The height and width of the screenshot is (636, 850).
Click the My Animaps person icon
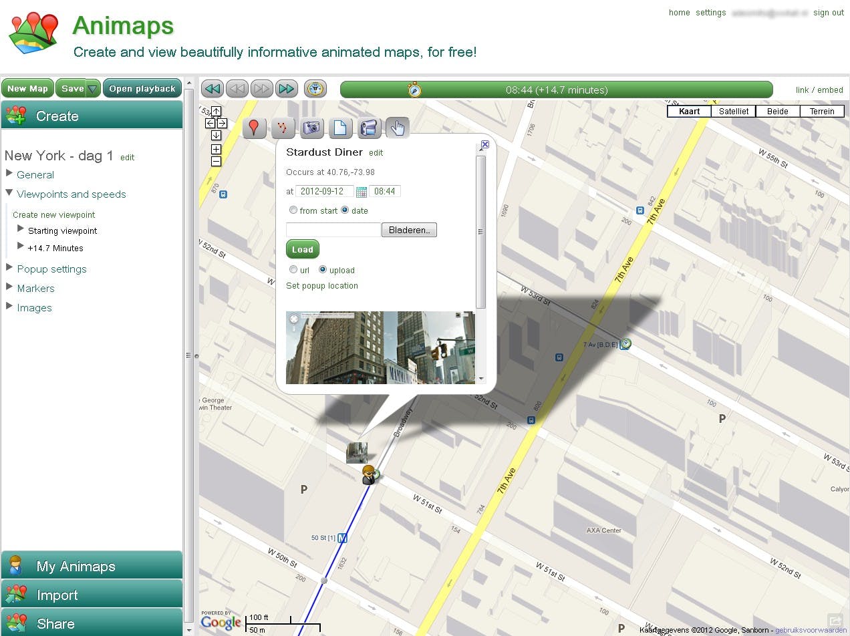point(16,566)
